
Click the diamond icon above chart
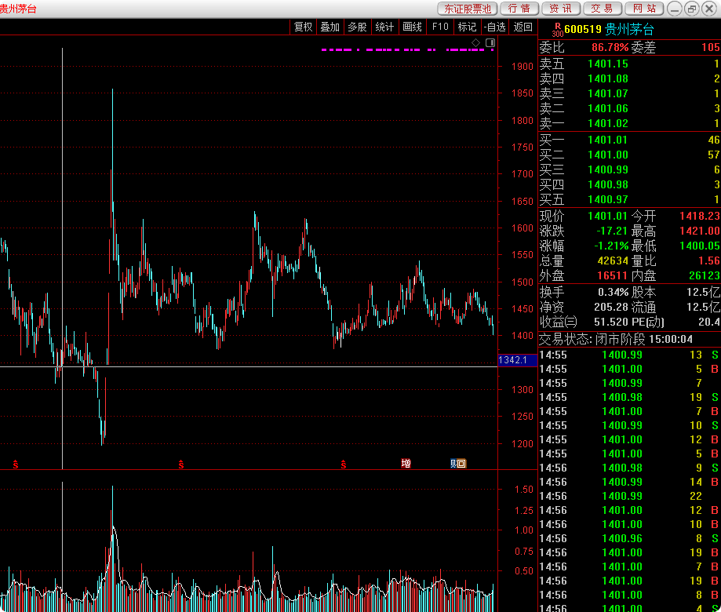476,43
